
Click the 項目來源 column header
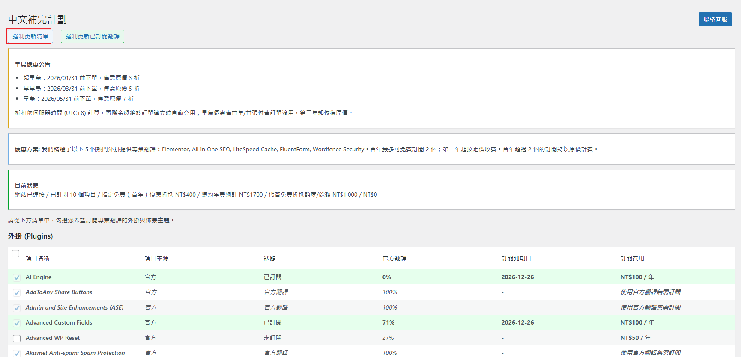coord(157,258)
